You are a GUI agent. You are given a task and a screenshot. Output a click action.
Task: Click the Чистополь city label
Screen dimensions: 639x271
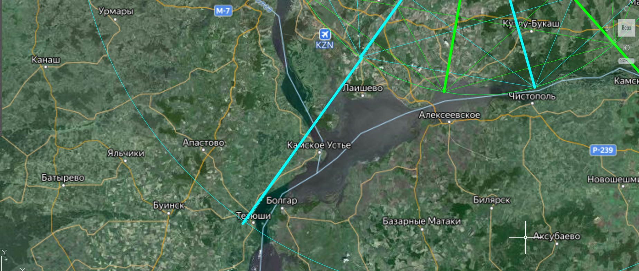532,96
